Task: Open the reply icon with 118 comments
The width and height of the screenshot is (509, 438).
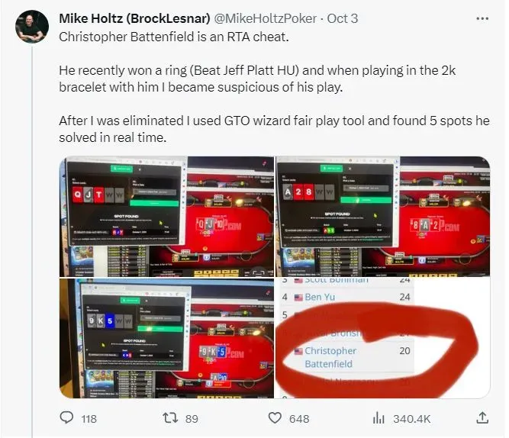Action: pyautogui.click(x=67, y=417)
